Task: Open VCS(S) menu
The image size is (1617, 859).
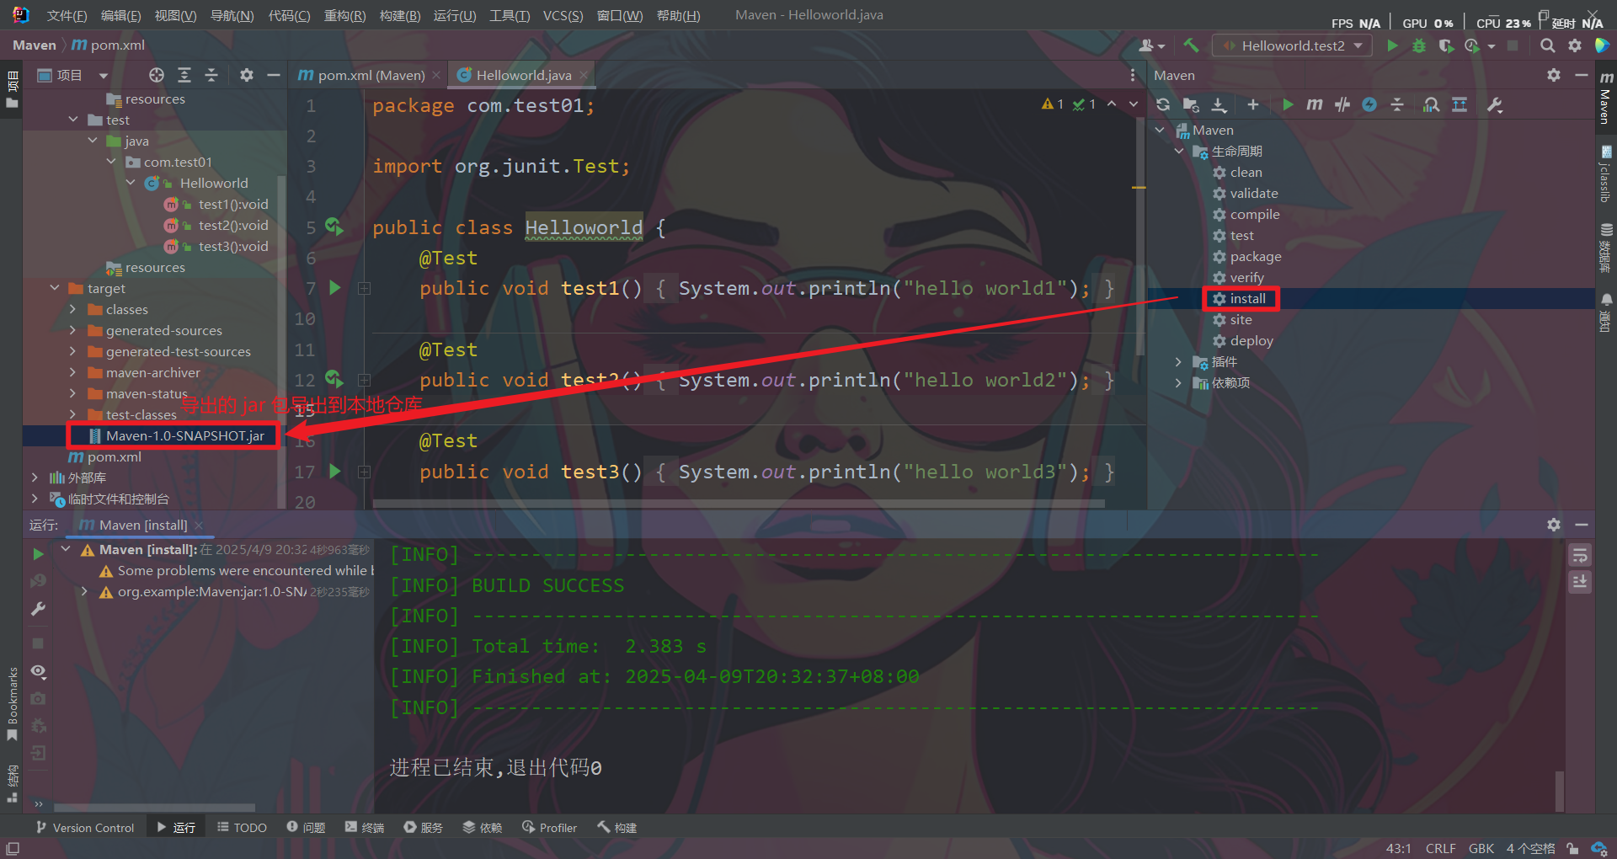Action: [x=563, y=15]
